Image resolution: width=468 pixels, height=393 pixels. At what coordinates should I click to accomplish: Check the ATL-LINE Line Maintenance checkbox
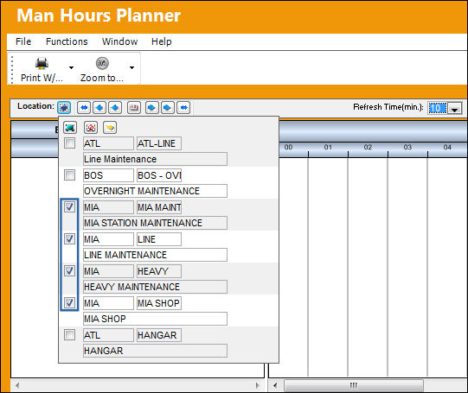[69, 143]
